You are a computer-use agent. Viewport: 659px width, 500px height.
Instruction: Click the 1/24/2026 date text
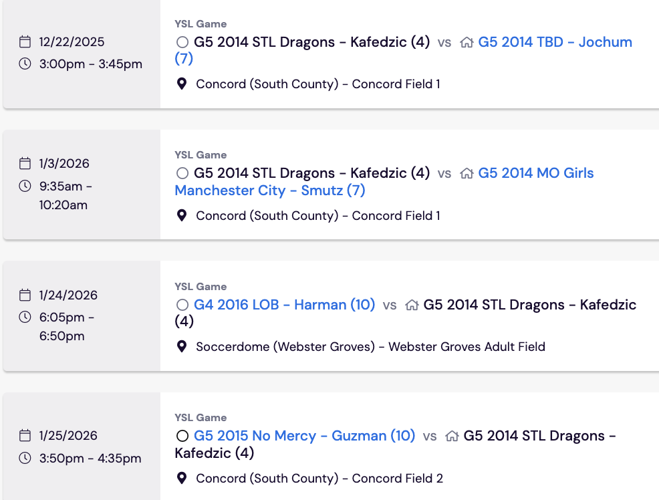[68, 295]
